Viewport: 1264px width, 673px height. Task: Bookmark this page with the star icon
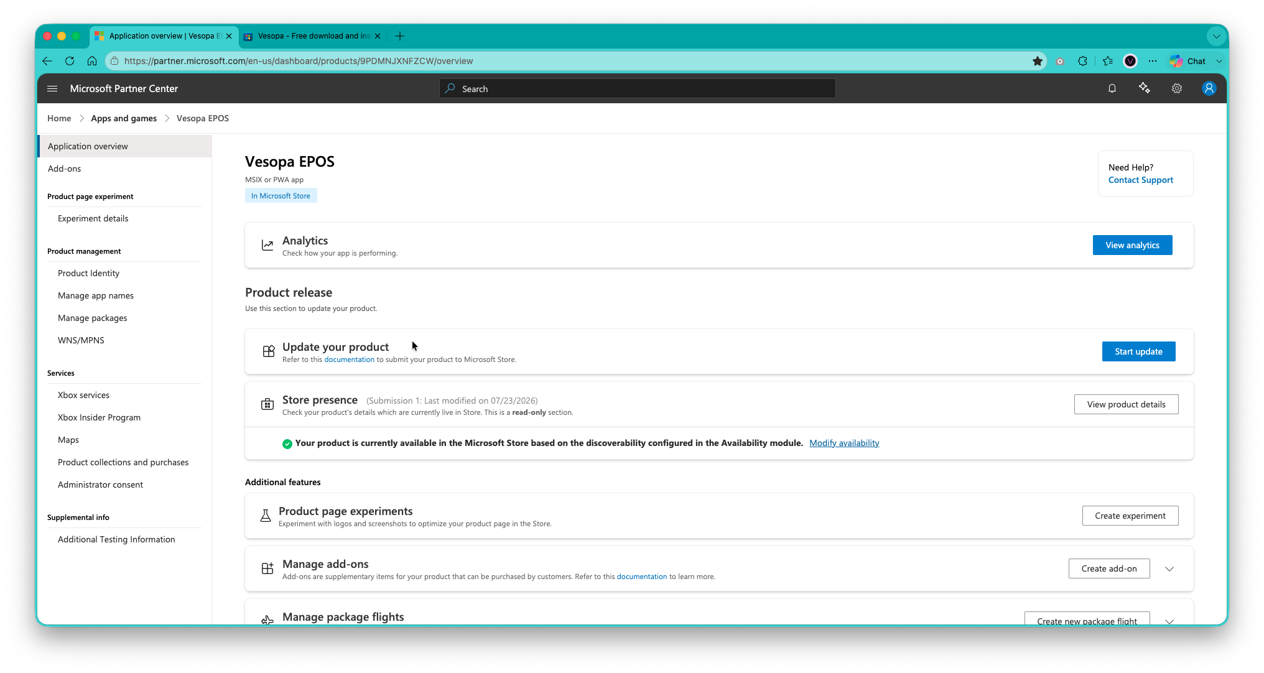pyautogui.click(x=1038, y=61)
